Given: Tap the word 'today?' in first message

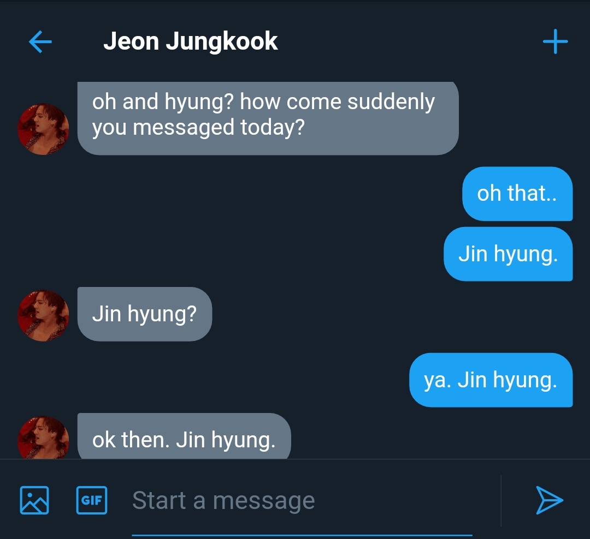Looking at the screenshot, I should [273, 128].
